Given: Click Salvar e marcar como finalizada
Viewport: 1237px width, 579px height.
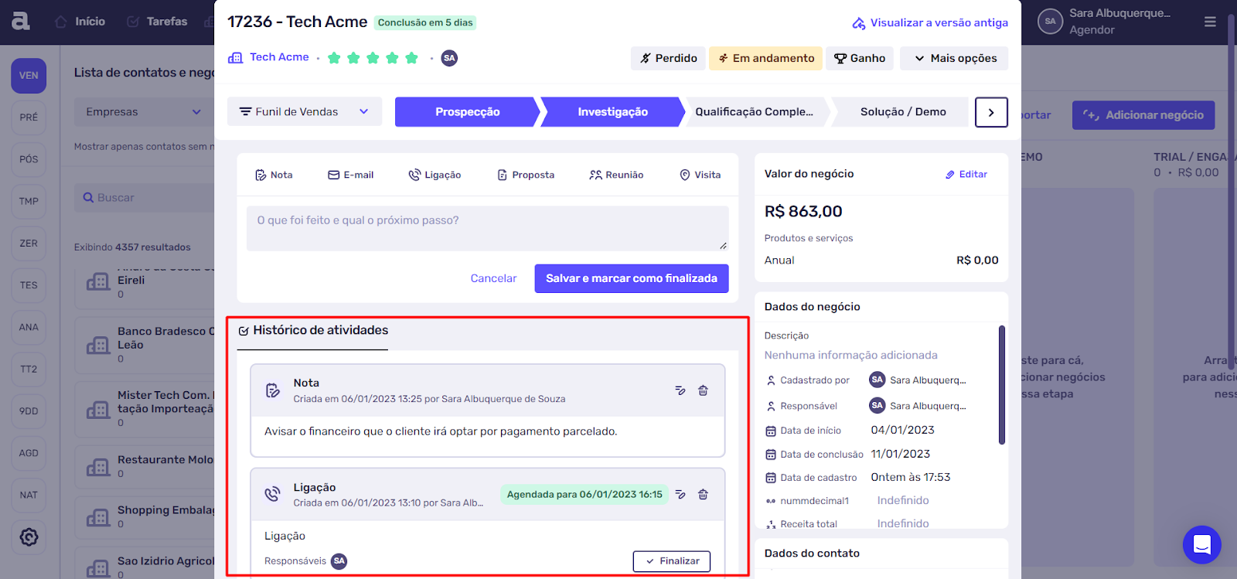Looking at the screenshot, I should click(632, 278).
